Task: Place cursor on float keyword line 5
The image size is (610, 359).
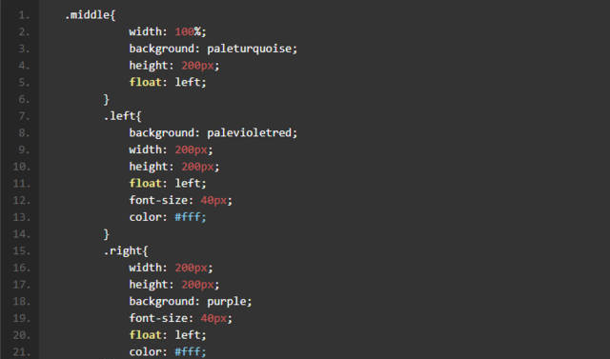Action: point(145,82)
